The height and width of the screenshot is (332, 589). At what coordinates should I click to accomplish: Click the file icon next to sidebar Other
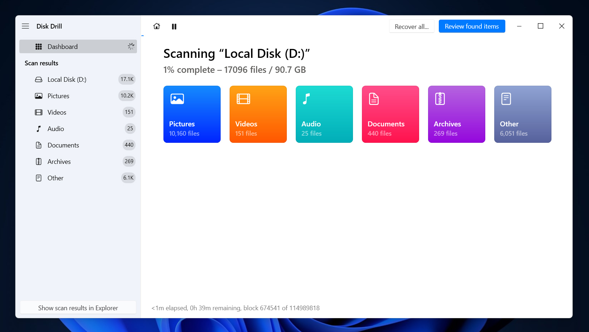pos(39,178)
